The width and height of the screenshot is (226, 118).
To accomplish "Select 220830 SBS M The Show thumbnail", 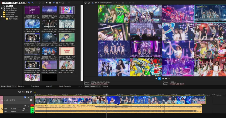I will (49, 24).
